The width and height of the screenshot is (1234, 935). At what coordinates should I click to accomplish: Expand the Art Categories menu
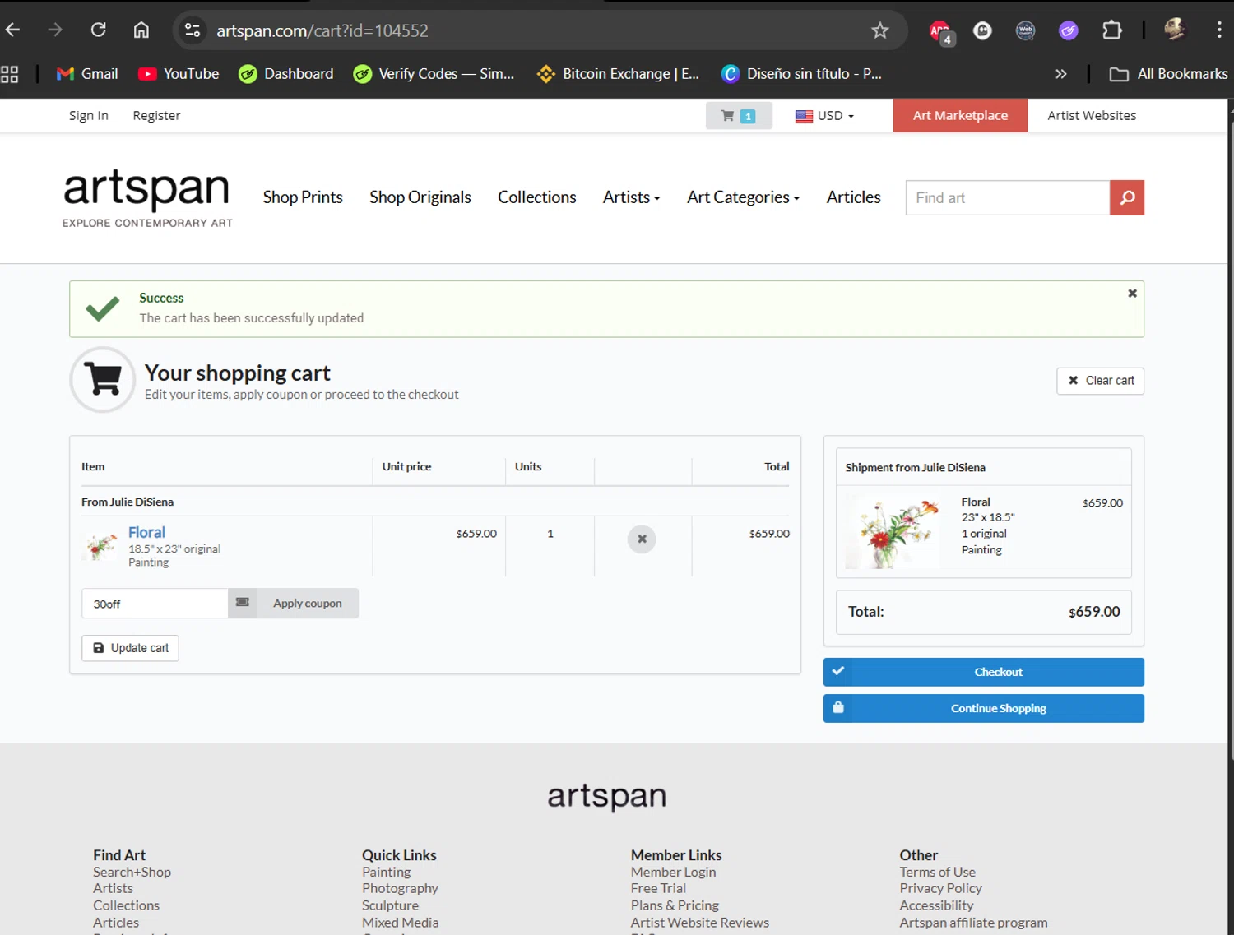pos(743,197)
